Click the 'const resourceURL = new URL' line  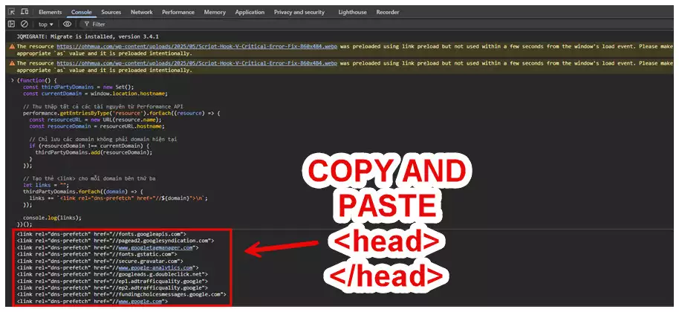[95, 120]
